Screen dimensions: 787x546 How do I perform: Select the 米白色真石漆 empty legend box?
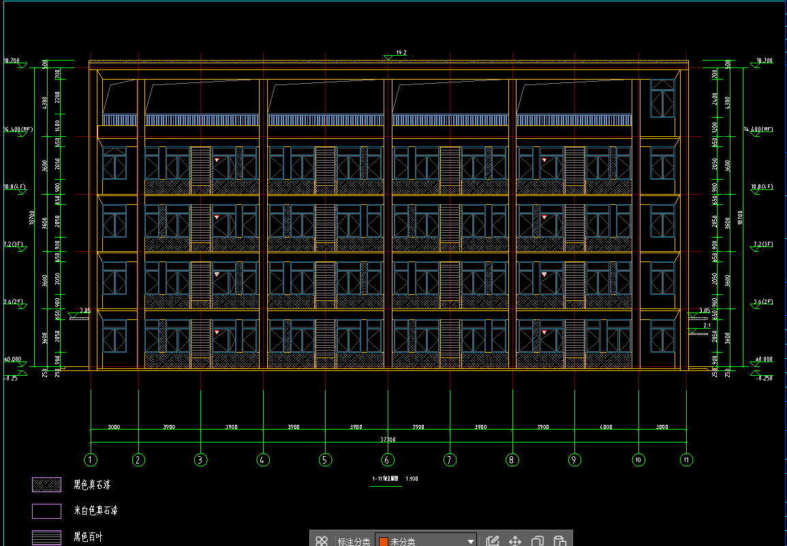47,510
